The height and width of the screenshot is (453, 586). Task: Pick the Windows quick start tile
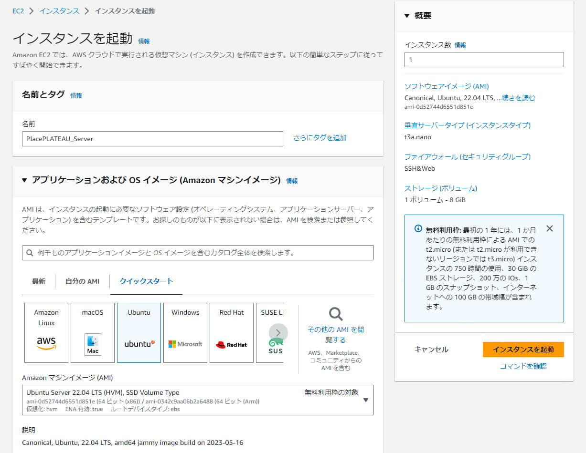185,333
